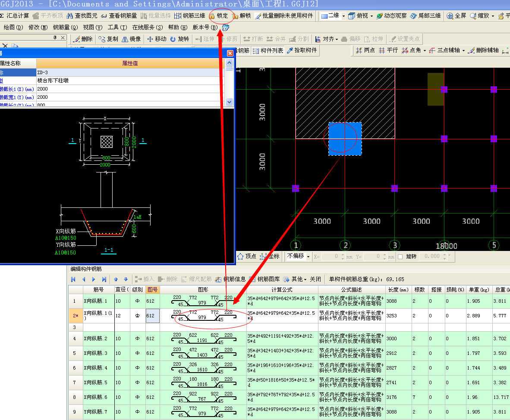Click the 对齐 align tool

pyautogui.click(x=324, y=39)
